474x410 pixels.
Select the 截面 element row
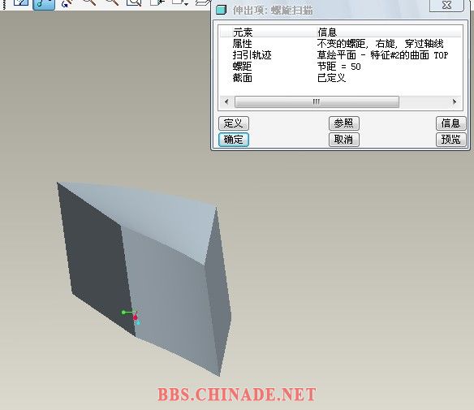(x=341, y=78)
